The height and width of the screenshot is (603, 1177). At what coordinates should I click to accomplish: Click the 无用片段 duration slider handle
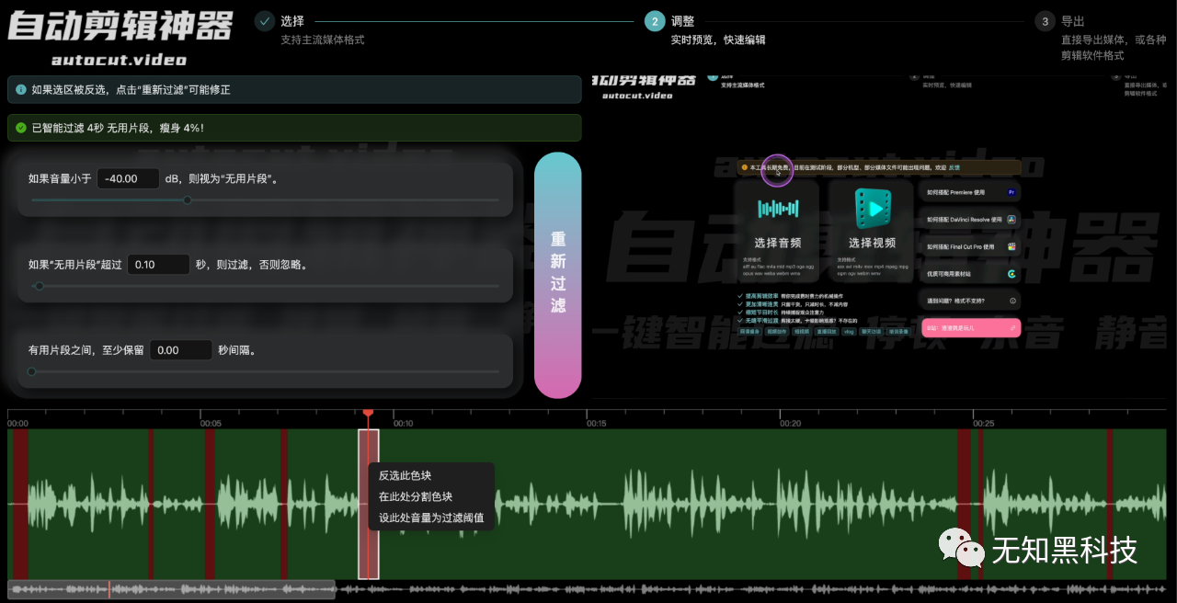(39, 286)
